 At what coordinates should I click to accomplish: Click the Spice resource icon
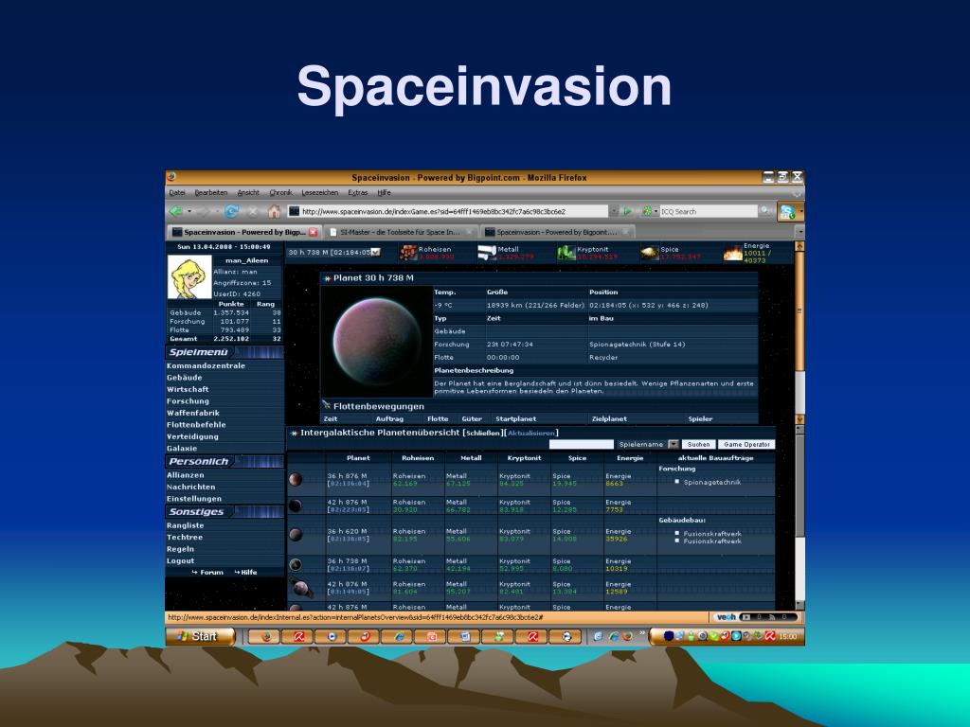click(650, 252)
